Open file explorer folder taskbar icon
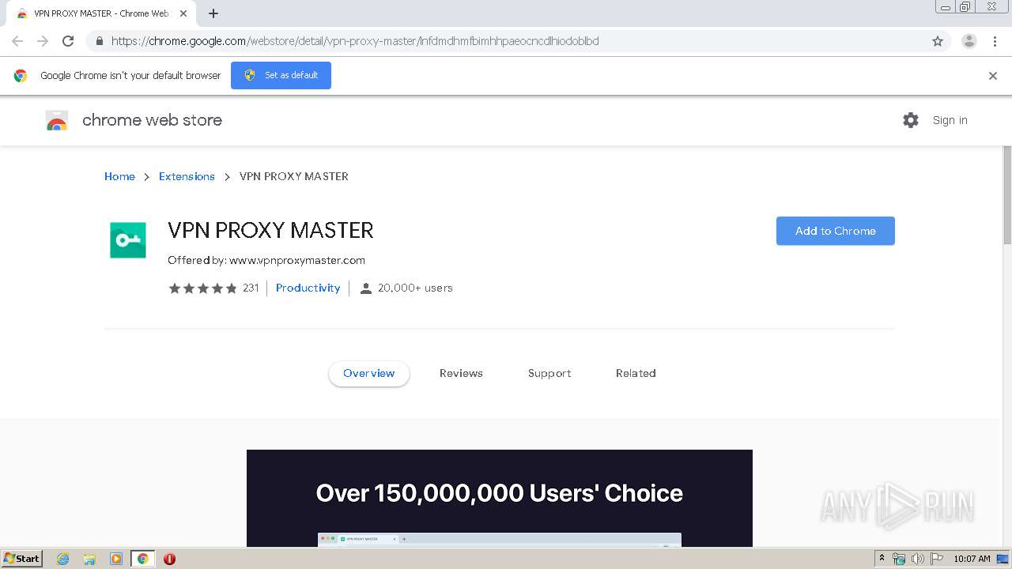The image size is (1012, 569). 89,559
